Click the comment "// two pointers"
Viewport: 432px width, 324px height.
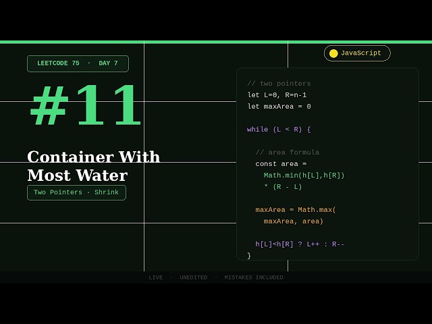pyautogui.click(x=279, y=84)
